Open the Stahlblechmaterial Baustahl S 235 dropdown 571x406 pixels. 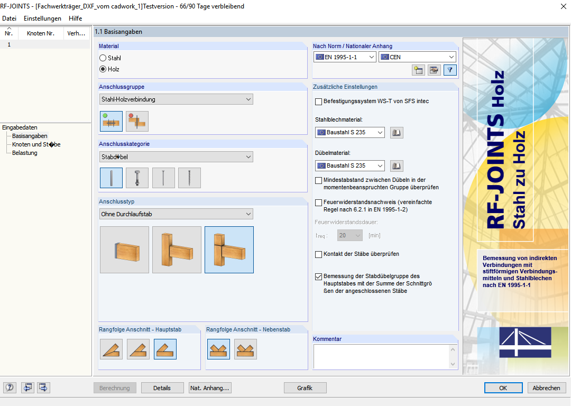tap(349, 133)
